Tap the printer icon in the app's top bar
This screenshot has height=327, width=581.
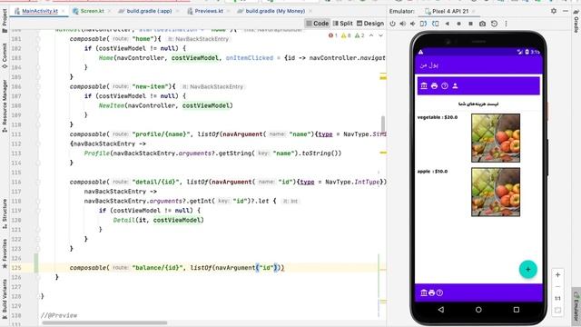[434, 85]
